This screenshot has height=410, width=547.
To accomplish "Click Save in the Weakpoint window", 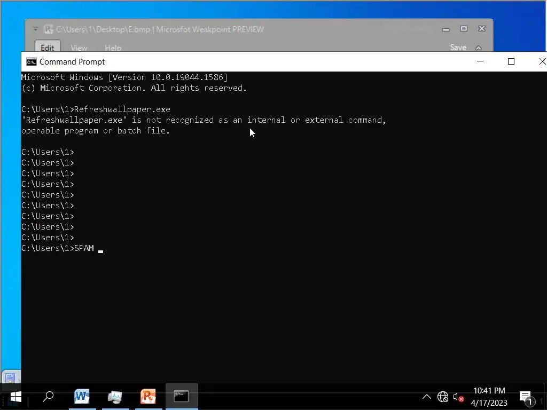I will point(458,48).
